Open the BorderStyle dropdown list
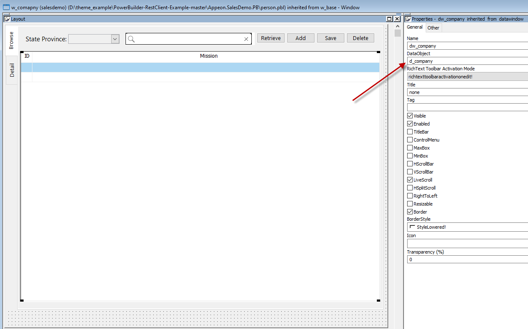This screenshot has height=329, width=528. 467,227
